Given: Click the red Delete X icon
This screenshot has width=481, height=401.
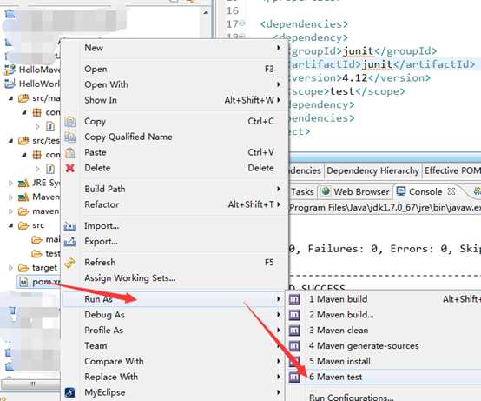Looking at the screenshot, I should 70,168.
